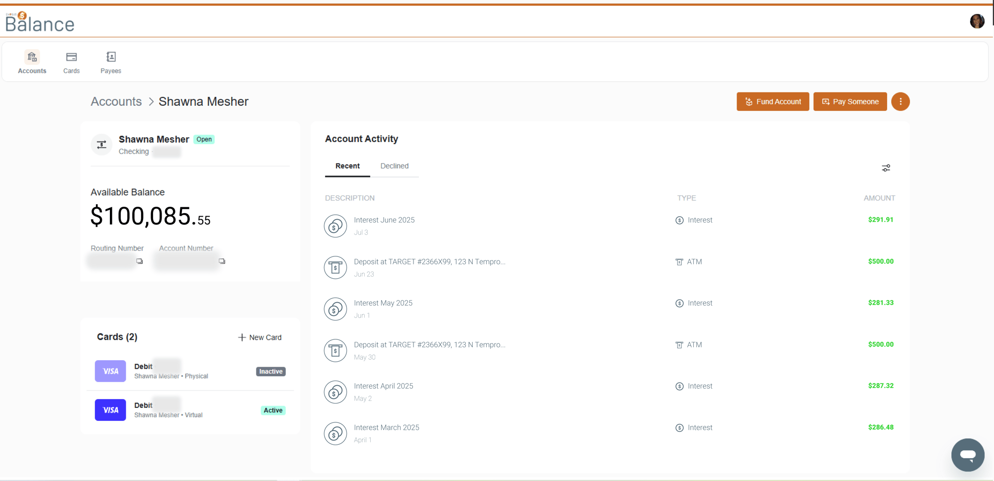
Task: Click the Inactive badge on physical debit card
Action: coord(270,371)
